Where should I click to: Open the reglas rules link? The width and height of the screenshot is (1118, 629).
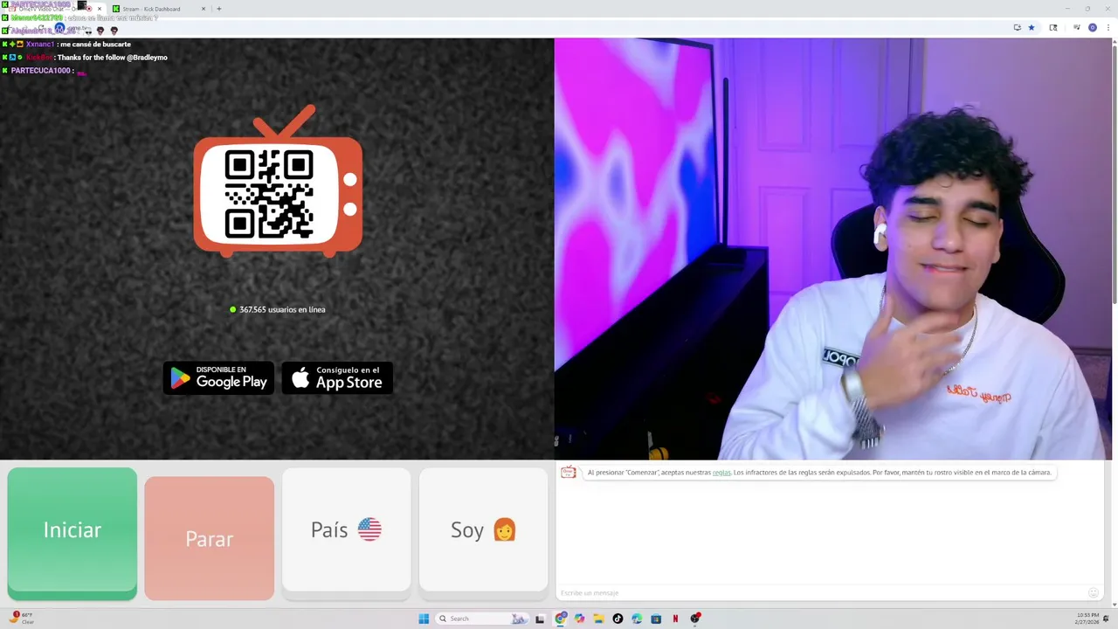[721, 473]
